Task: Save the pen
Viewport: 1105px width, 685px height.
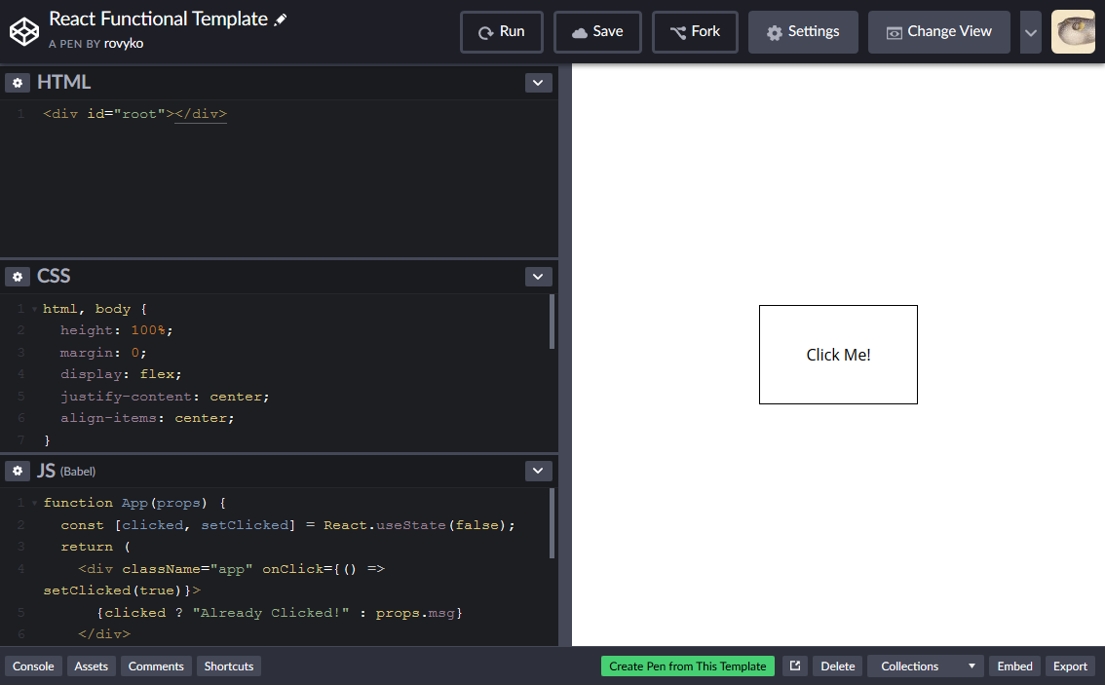Action: point(597,32)
